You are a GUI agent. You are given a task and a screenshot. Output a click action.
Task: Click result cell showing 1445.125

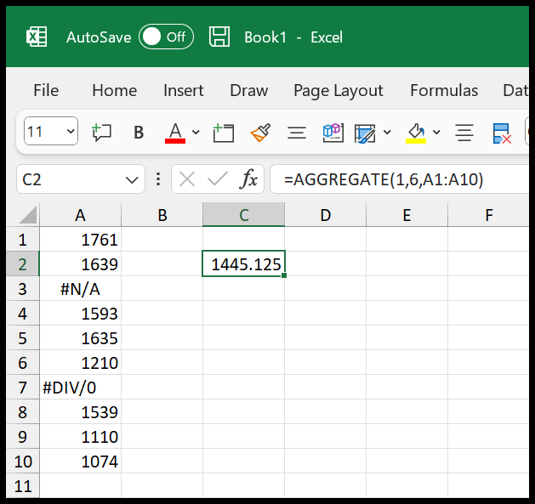pos(243,264)
